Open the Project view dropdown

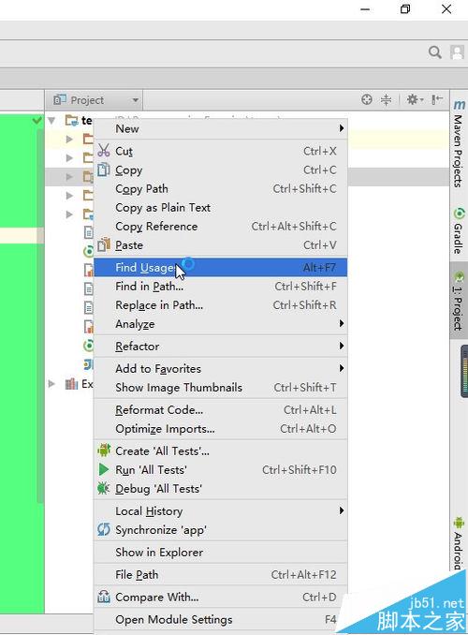click(x=96, y=100)
